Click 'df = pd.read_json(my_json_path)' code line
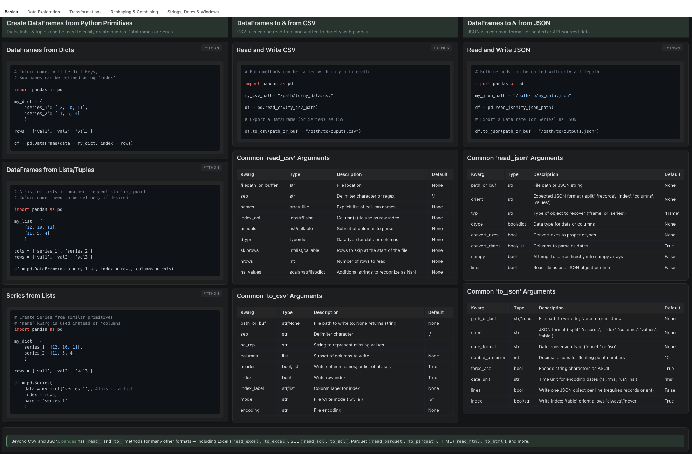The image size is (692, 454). click(x=514, y=108)
